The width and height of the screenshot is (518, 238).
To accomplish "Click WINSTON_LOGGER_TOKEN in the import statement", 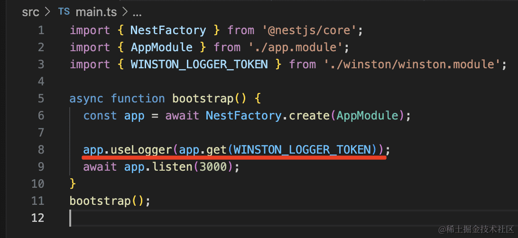I will [x=199, y=64].
